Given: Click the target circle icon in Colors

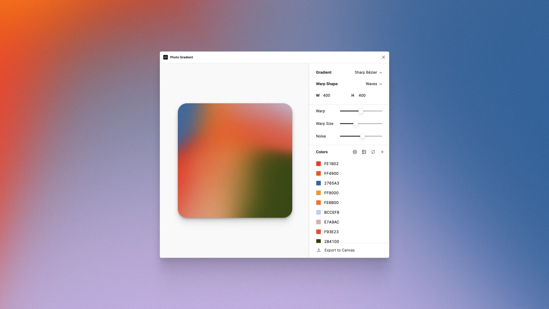Looking at the screenshot, I should tap(355, 152).
